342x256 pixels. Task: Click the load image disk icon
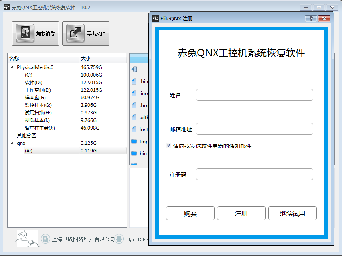click(25, 33)
